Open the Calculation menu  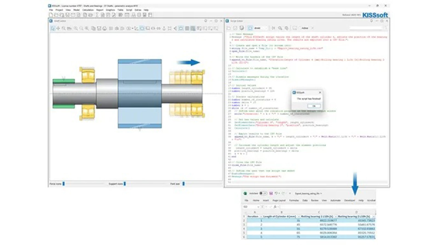point(88,10)
